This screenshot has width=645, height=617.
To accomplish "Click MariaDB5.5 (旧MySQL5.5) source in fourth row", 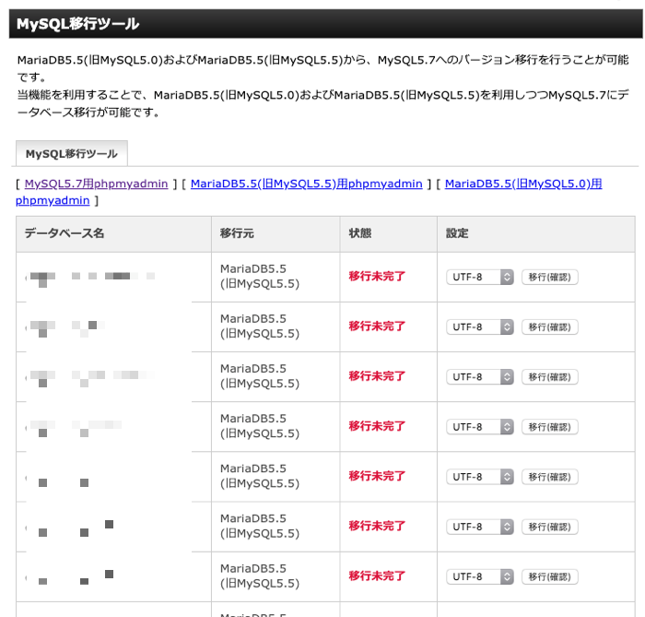I will (x=260, y=426).
